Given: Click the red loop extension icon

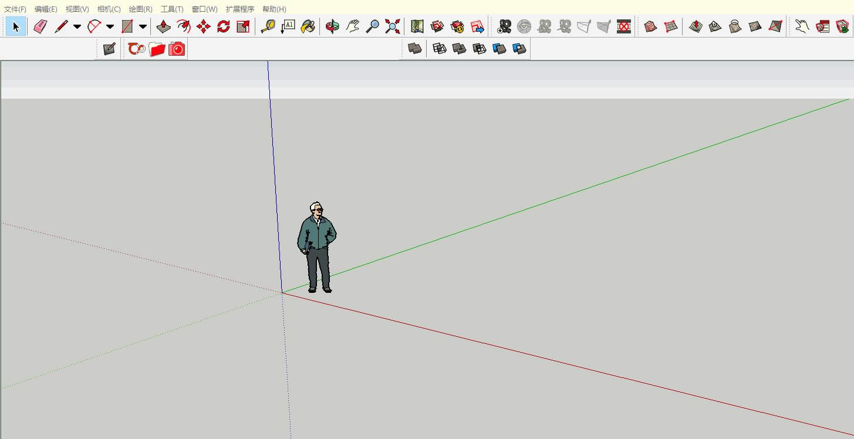Looking at the screenshot, I should (x=137, y=49).
